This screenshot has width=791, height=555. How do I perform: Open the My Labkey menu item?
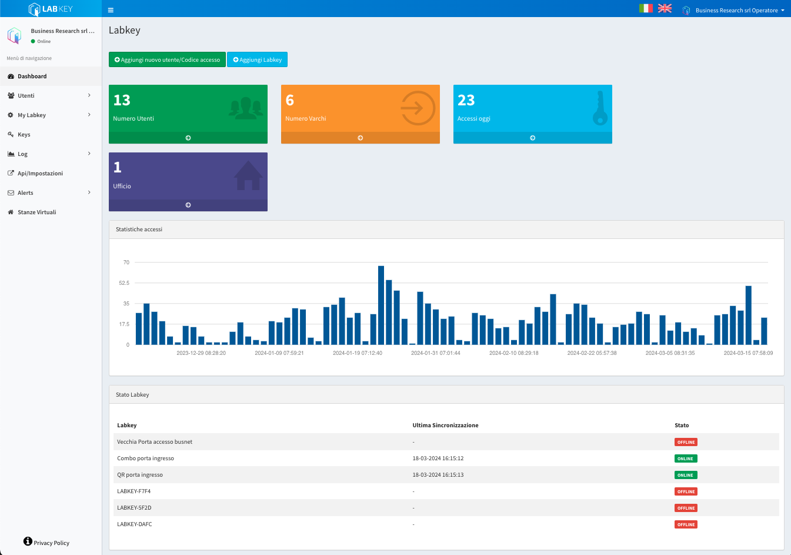click(51, 115)
